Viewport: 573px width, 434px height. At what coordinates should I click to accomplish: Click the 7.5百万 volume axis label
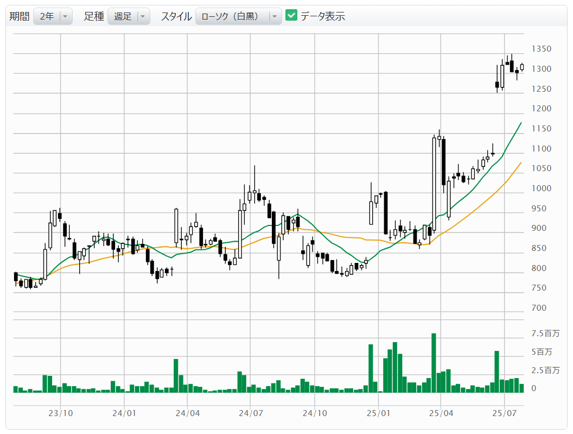[x=545, y=334]
